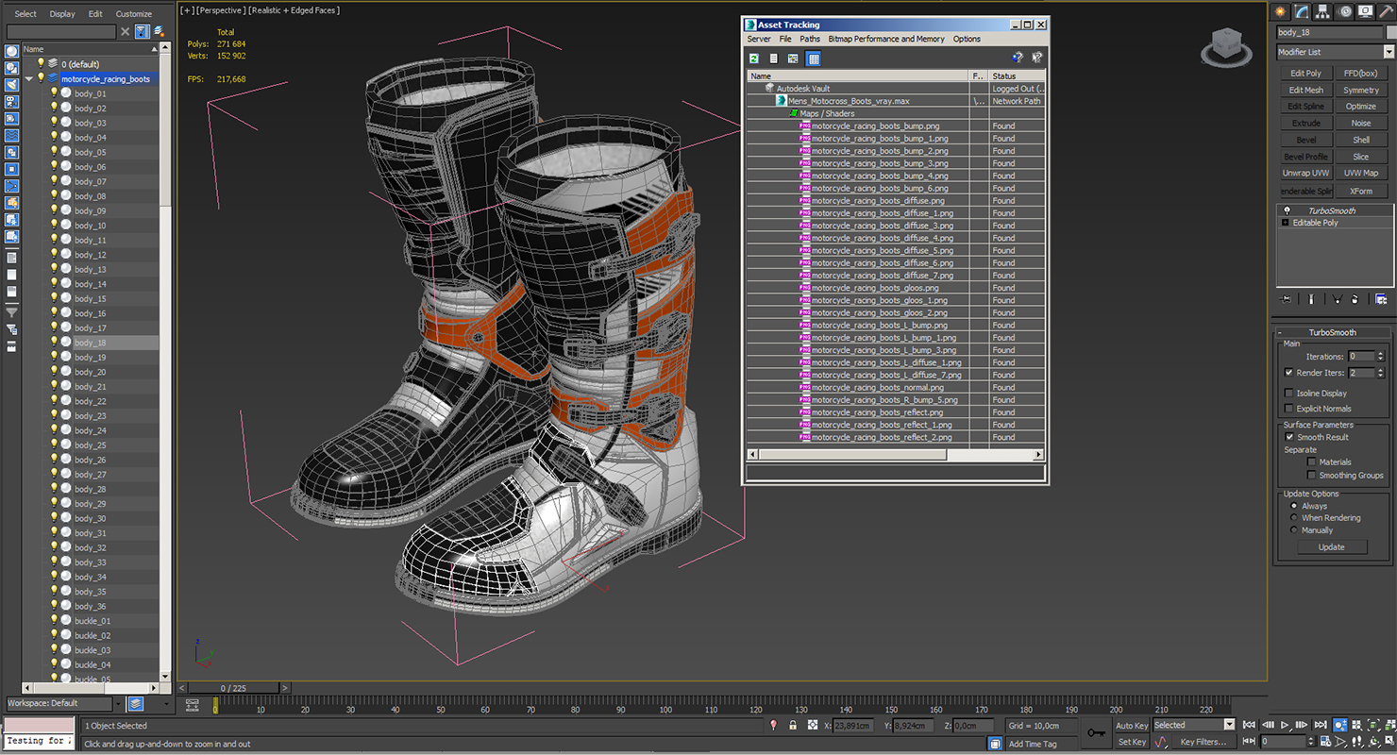The height and width of the screenshot is (755, 1397).
Task: Open the Modifier List dropdown
Action: (1389, 52)
